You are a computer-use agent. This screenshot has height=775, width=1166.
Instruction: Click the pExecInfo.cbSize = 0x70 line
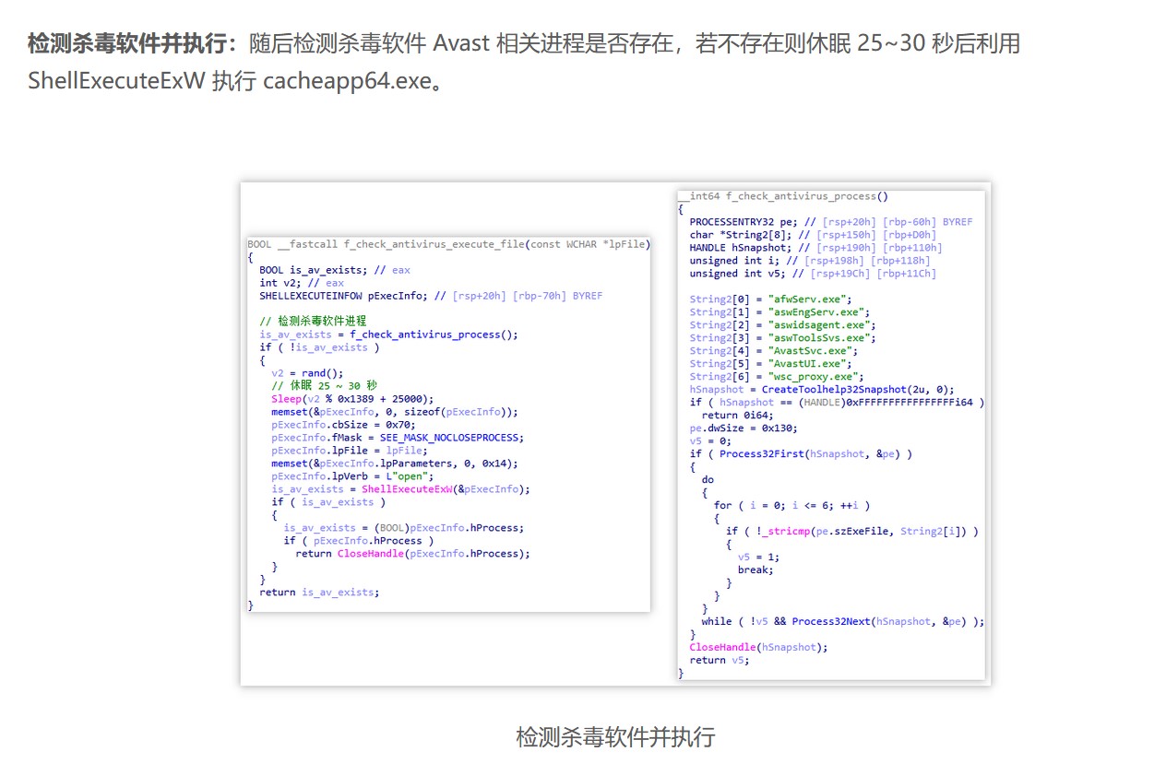pyautogui.click(x=343, y=425)
